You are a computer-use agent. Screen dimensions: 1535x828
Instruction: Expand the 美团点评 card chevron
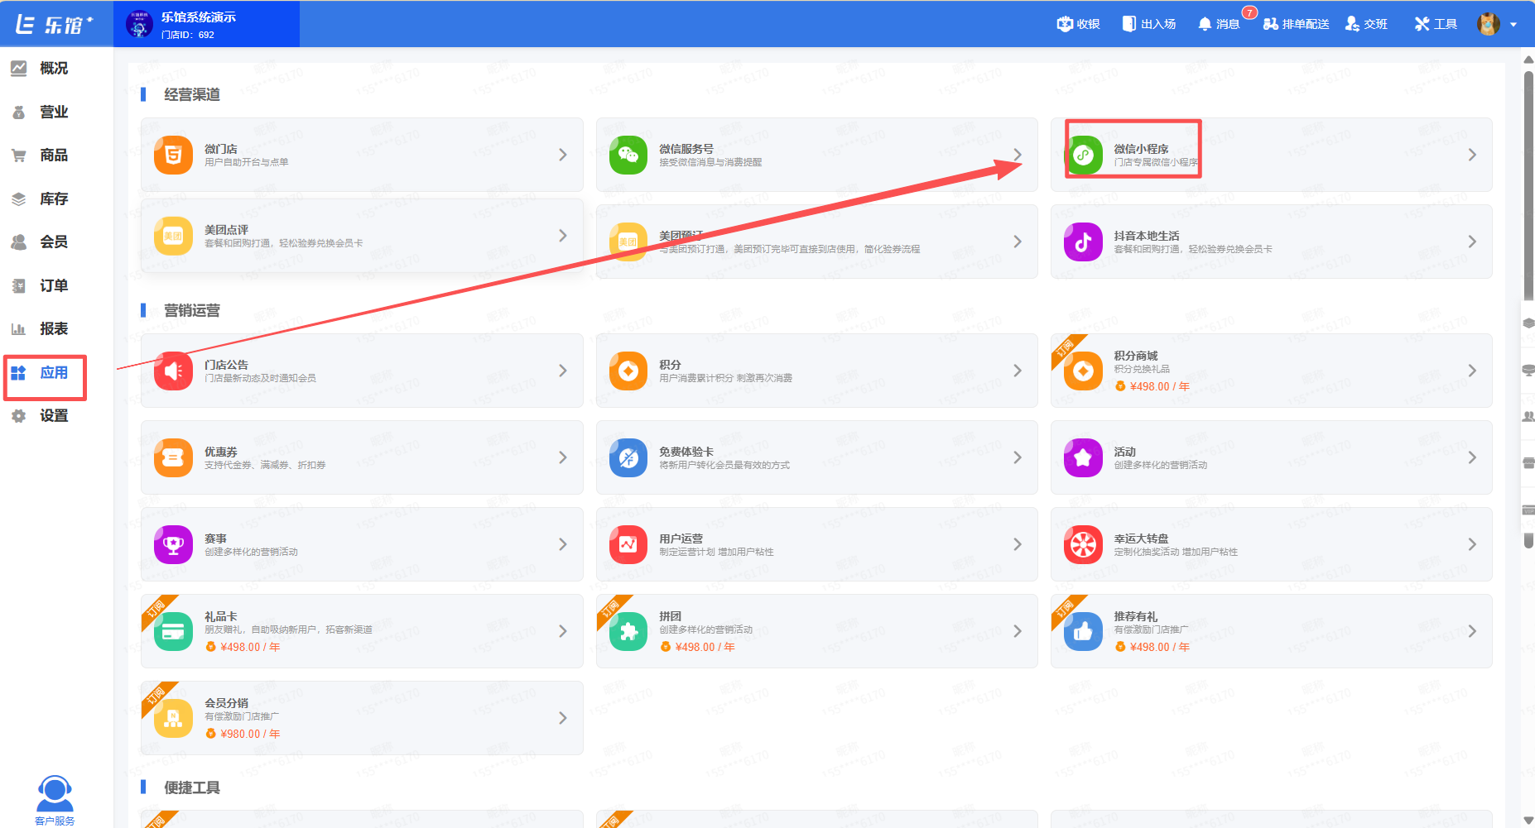click(x=563, y=236)
